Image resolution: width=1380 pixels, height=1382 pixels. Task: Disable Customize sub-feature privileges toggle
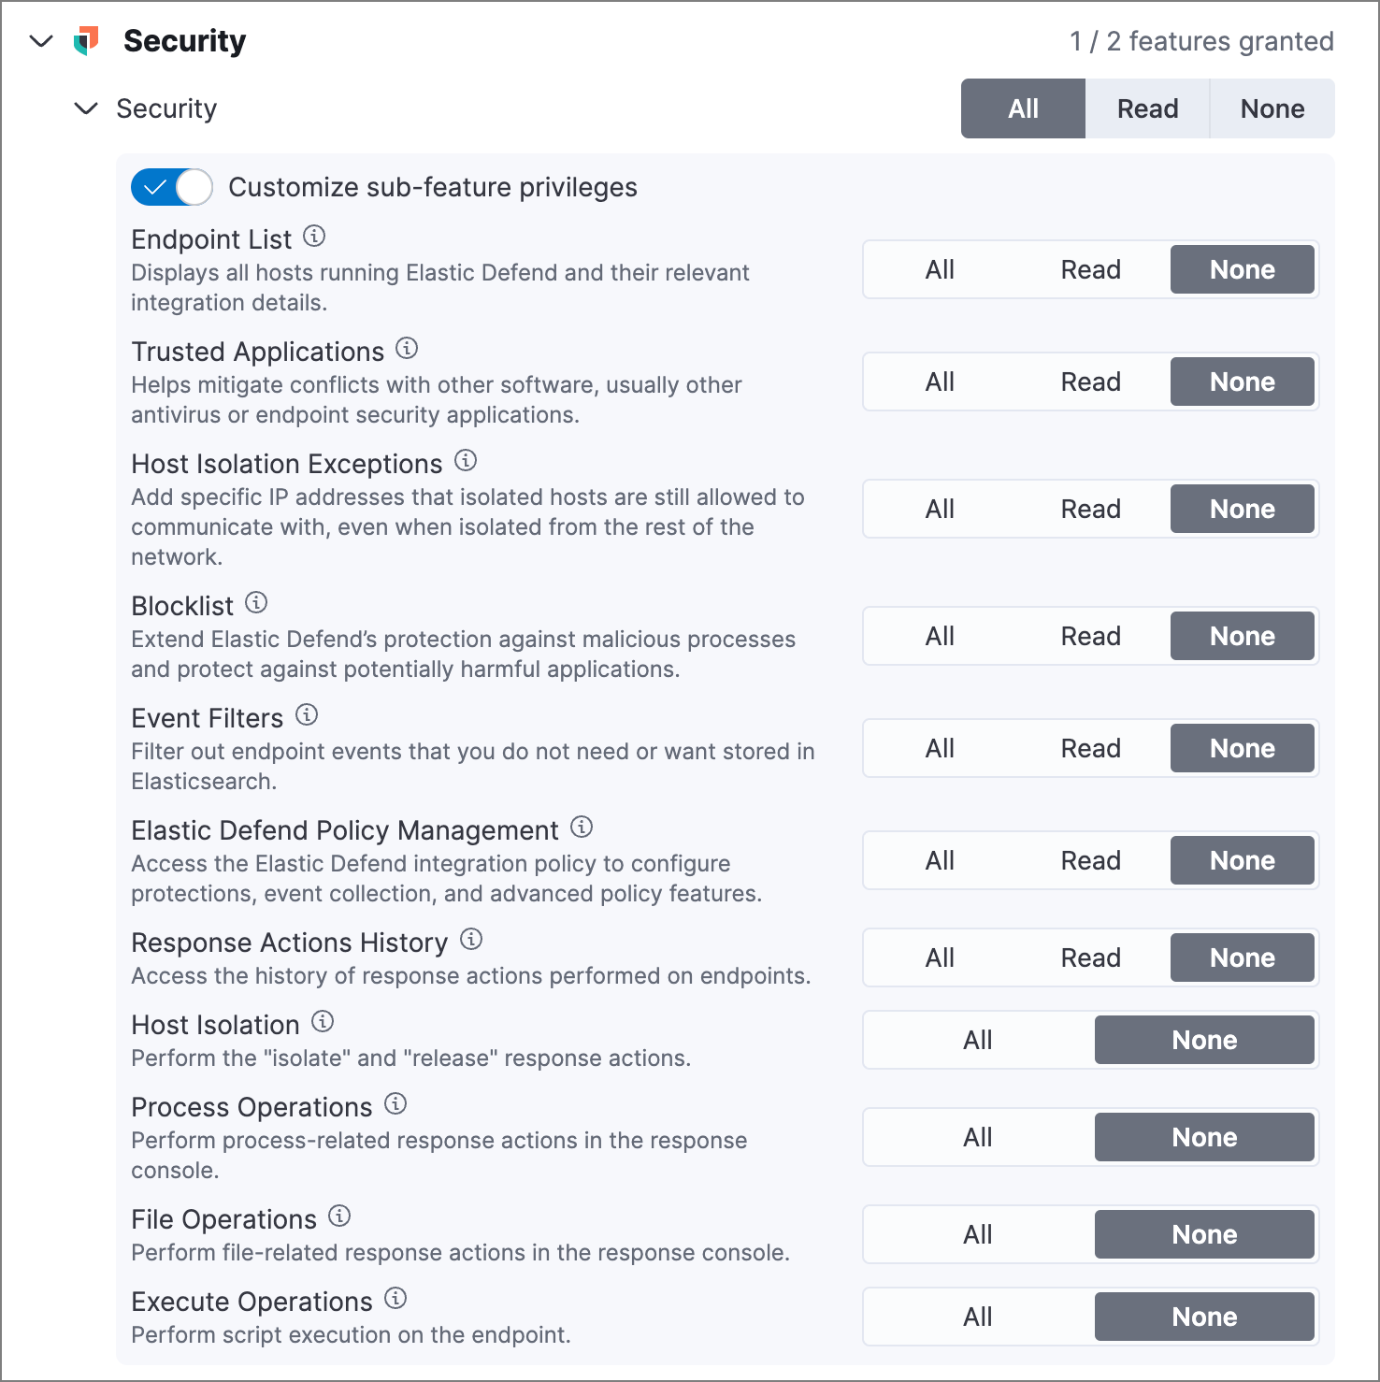[x=171, y=187]
